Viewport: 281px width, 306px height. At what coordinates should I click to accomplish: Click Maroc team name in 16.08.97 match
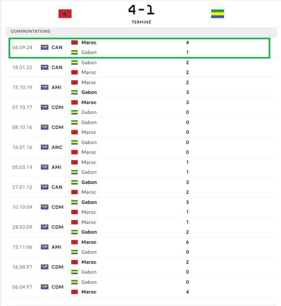(x=89, y=262)
